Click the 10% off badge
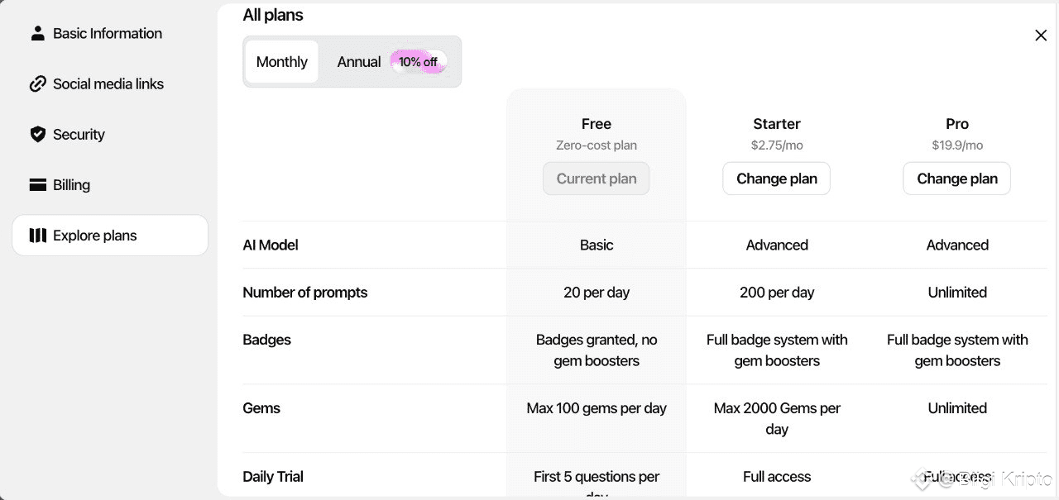 click(418, 62)
